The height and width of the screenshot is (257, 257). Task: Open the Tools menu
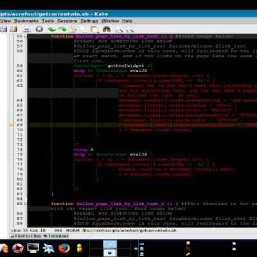point(48,21)
